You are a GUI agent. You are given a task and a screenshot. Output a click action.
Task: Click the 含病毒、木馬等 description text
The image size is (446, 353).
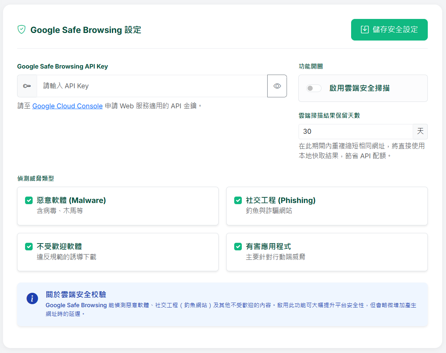click(60, 211)
